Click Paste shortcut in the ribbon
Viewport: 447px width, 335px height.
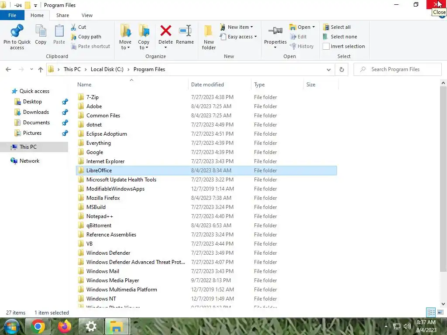pos(90,46)
